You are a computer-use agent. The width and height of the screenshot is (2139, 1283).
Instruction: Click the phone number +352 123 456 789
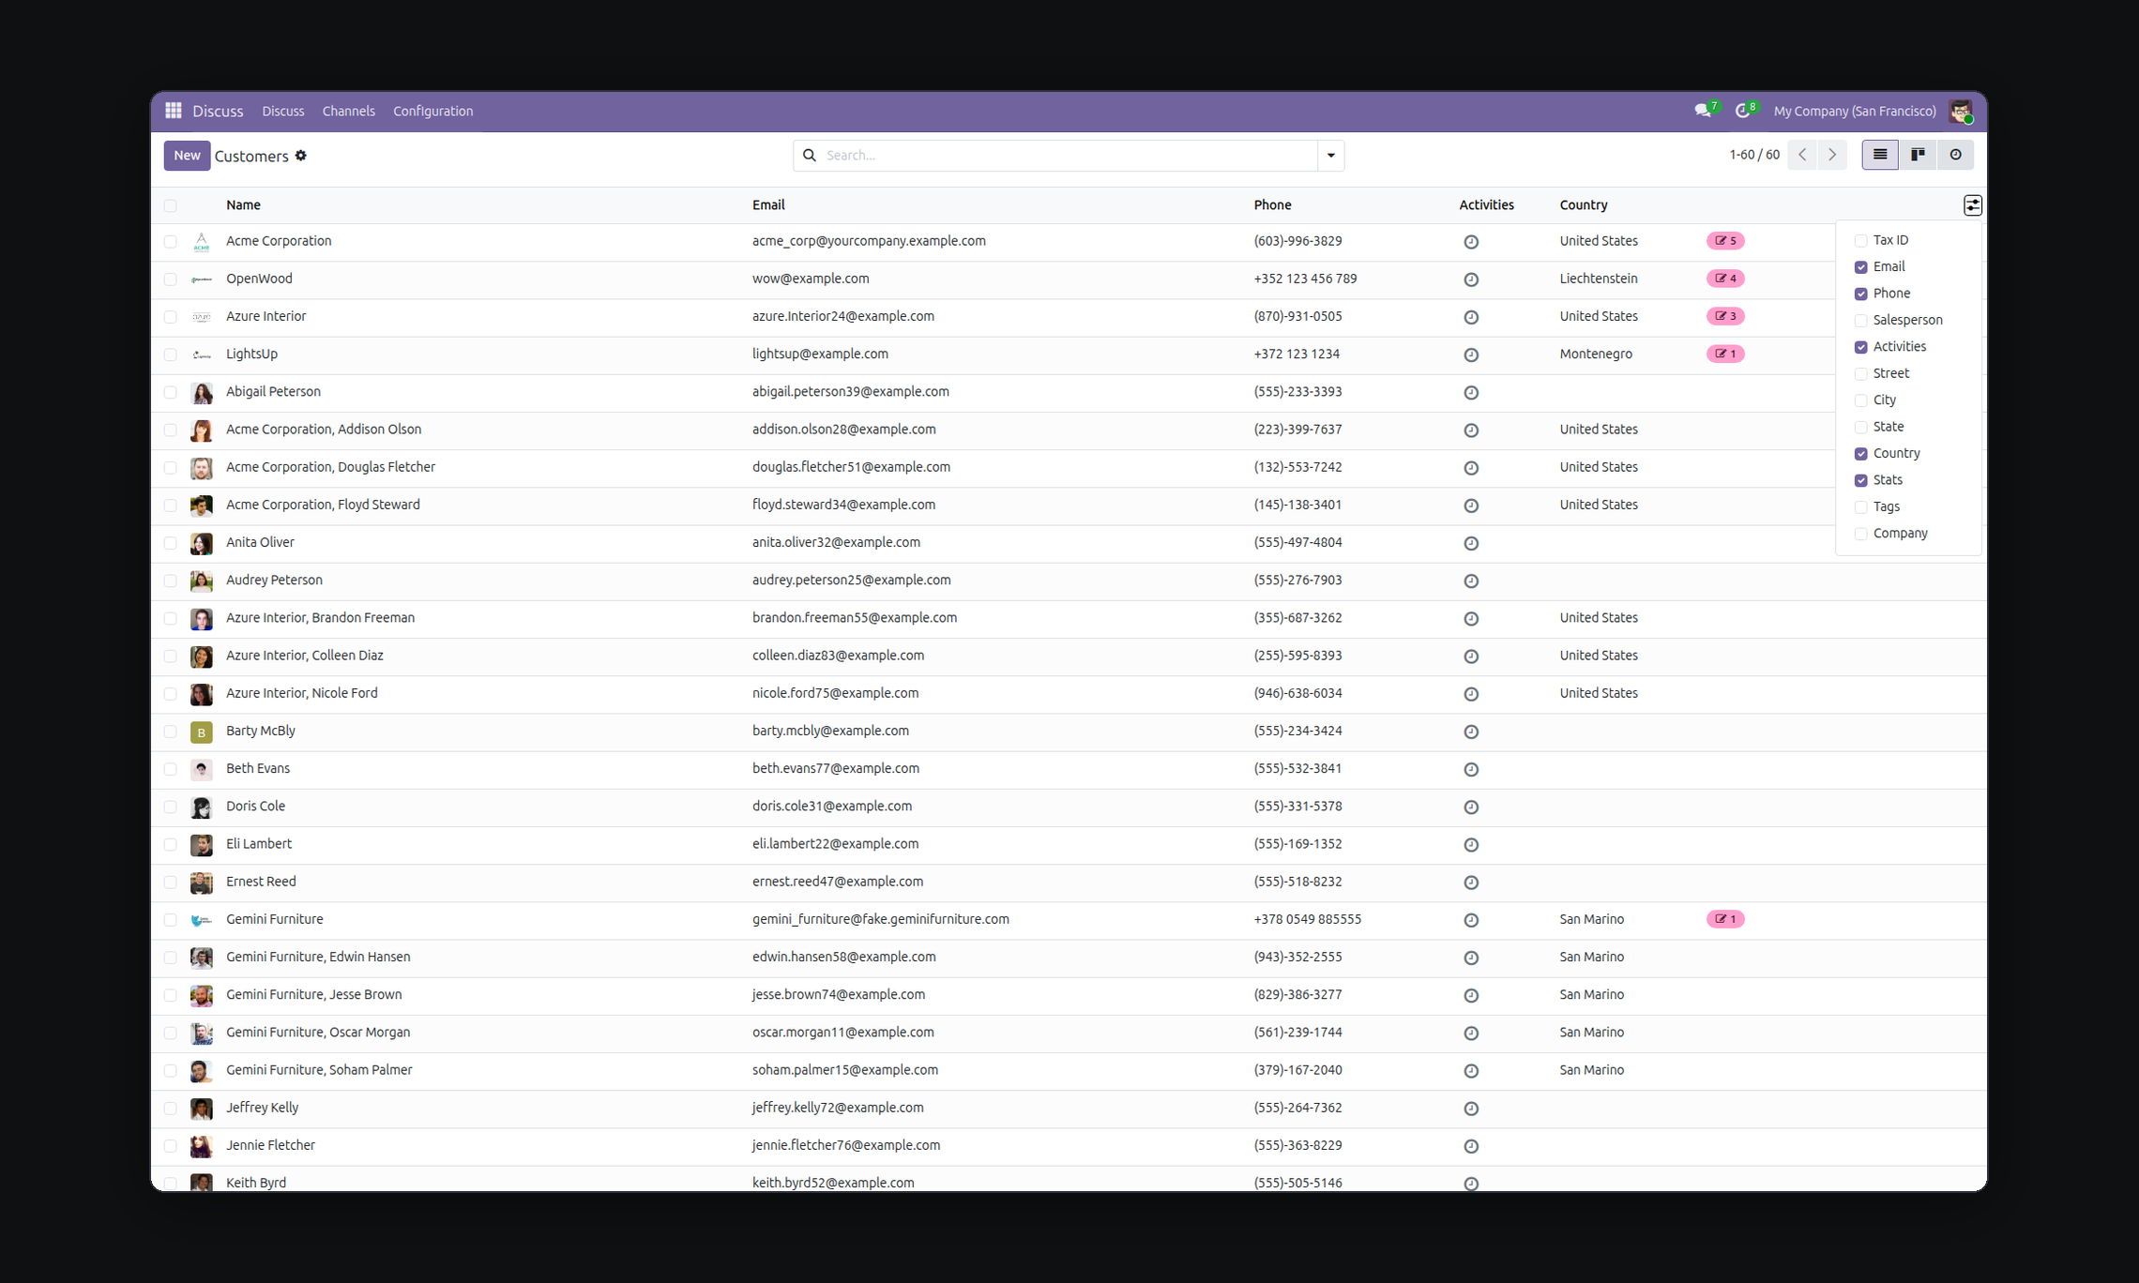pyautogui.click(x=1305, y=279)
